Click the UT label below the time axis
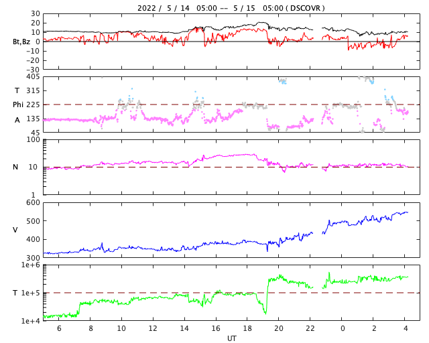Viewport: 429px width, 343px height. click(x=232, y=338)
